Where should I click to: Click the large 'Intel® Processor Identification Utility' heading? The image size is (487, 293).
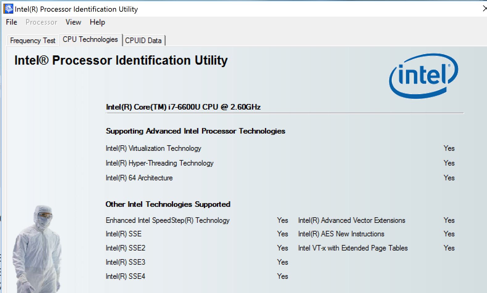click(121, 60)
